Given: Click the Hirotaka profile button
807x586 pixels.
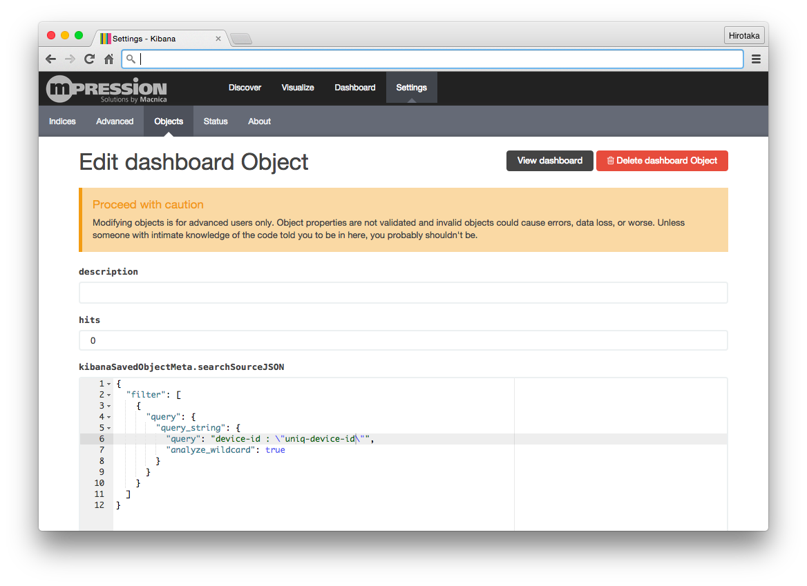Looking at the screenshot, I should (743, 35).
